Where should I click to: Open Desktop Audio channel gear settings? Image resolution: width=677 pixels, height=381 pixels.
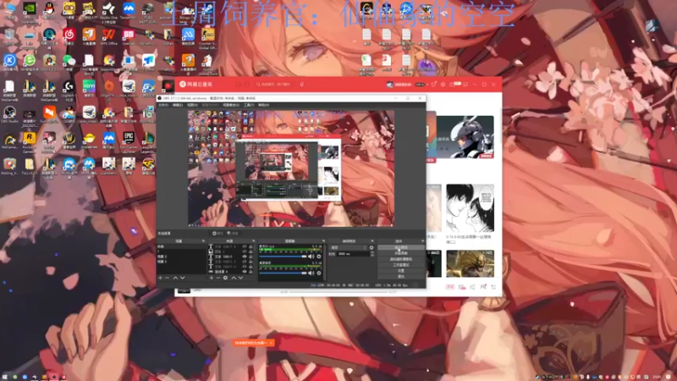[x=319, y=273]
